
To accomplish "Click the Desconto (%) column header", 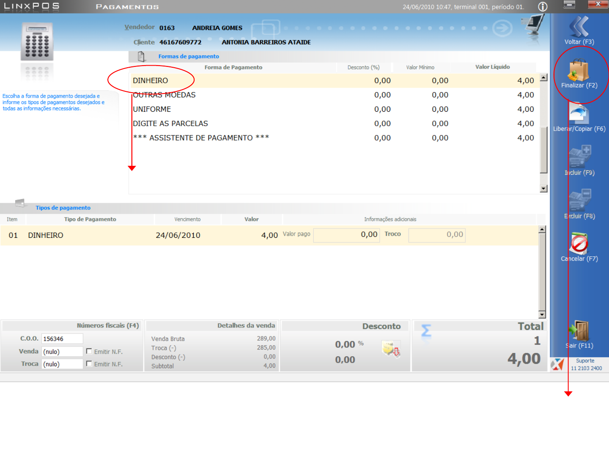I will [x=364, y=67].
